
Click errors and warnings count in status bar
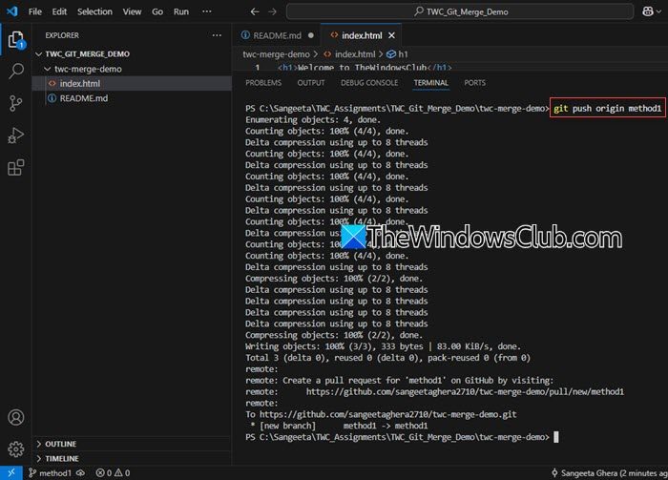coord(112,472)
